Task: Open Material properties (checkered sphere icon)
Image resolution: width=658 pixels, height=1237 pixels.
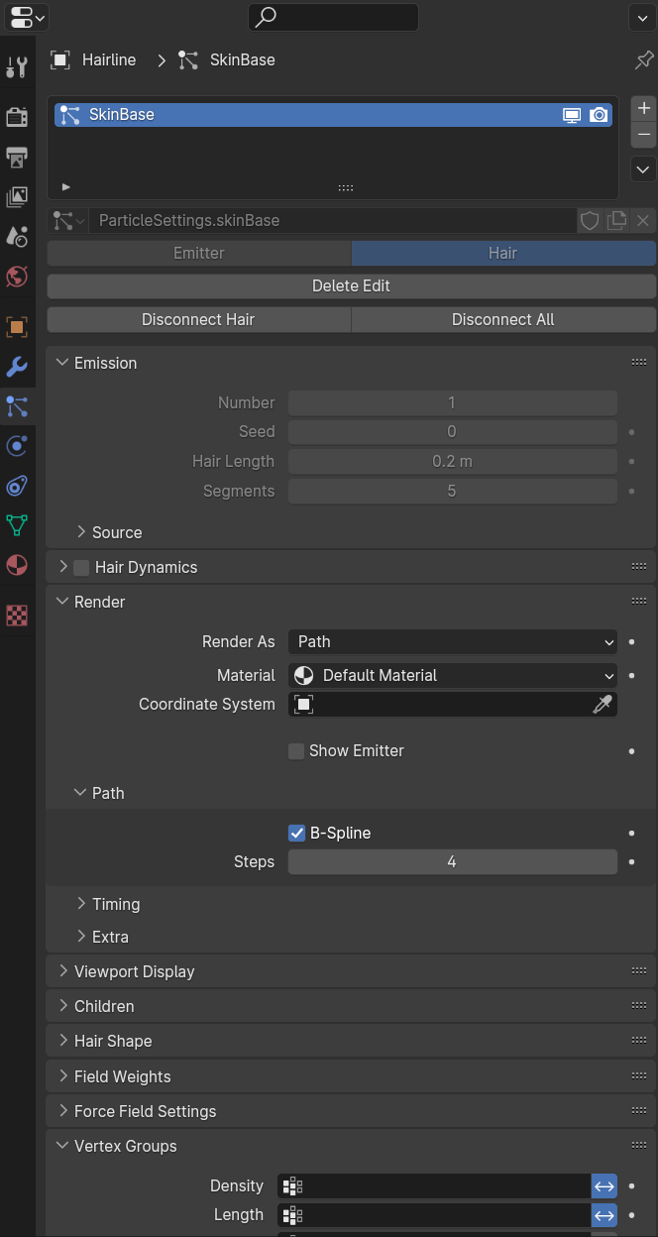Action: click(16, 565)
